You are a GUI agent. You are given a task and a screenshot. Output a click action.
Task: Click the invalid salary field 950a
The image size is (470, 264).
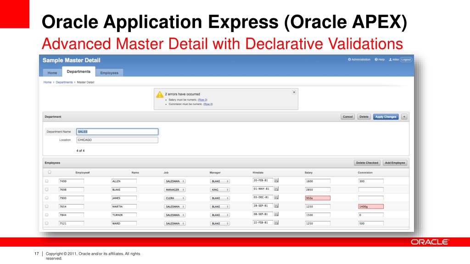pyautogui.click(x=318, y=198)
